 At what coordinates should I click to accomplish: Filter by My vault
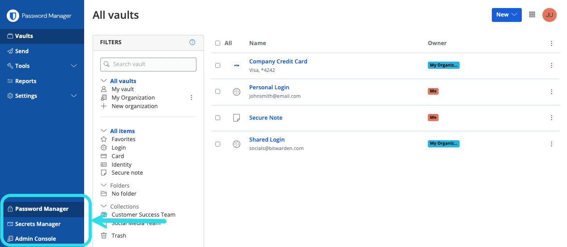123,89
